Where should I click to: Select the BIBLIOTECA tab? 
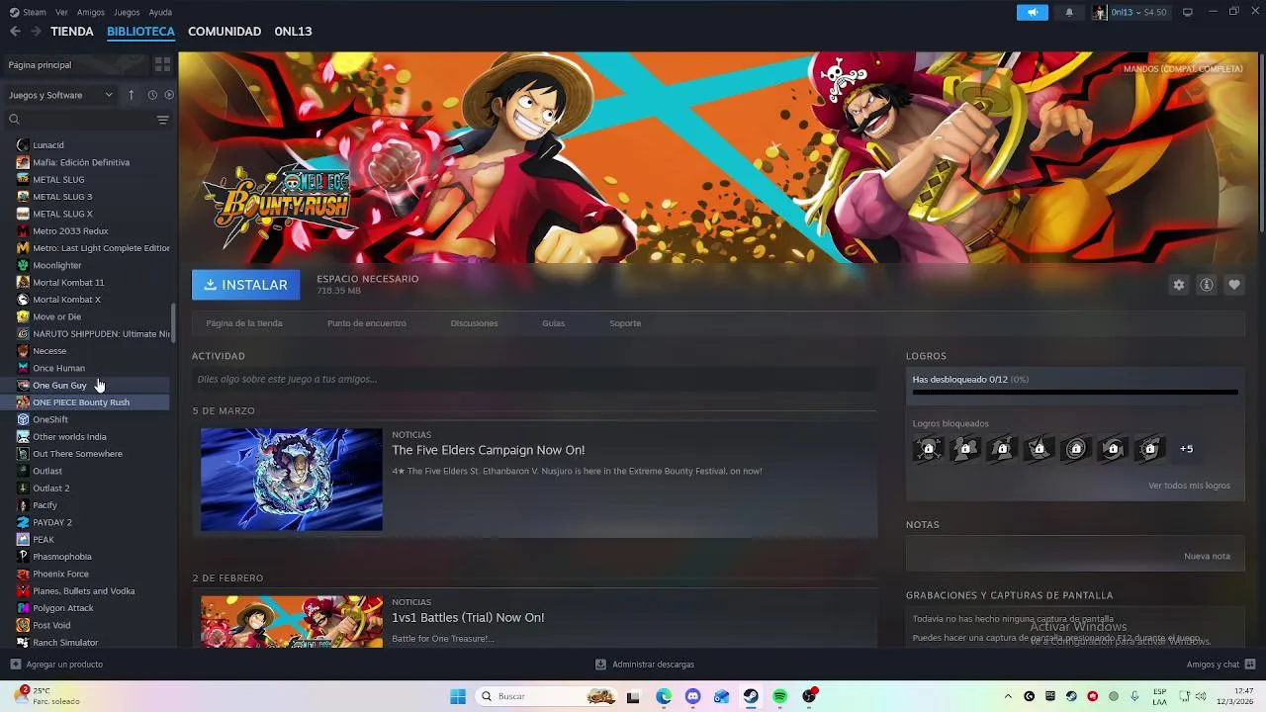140,32
